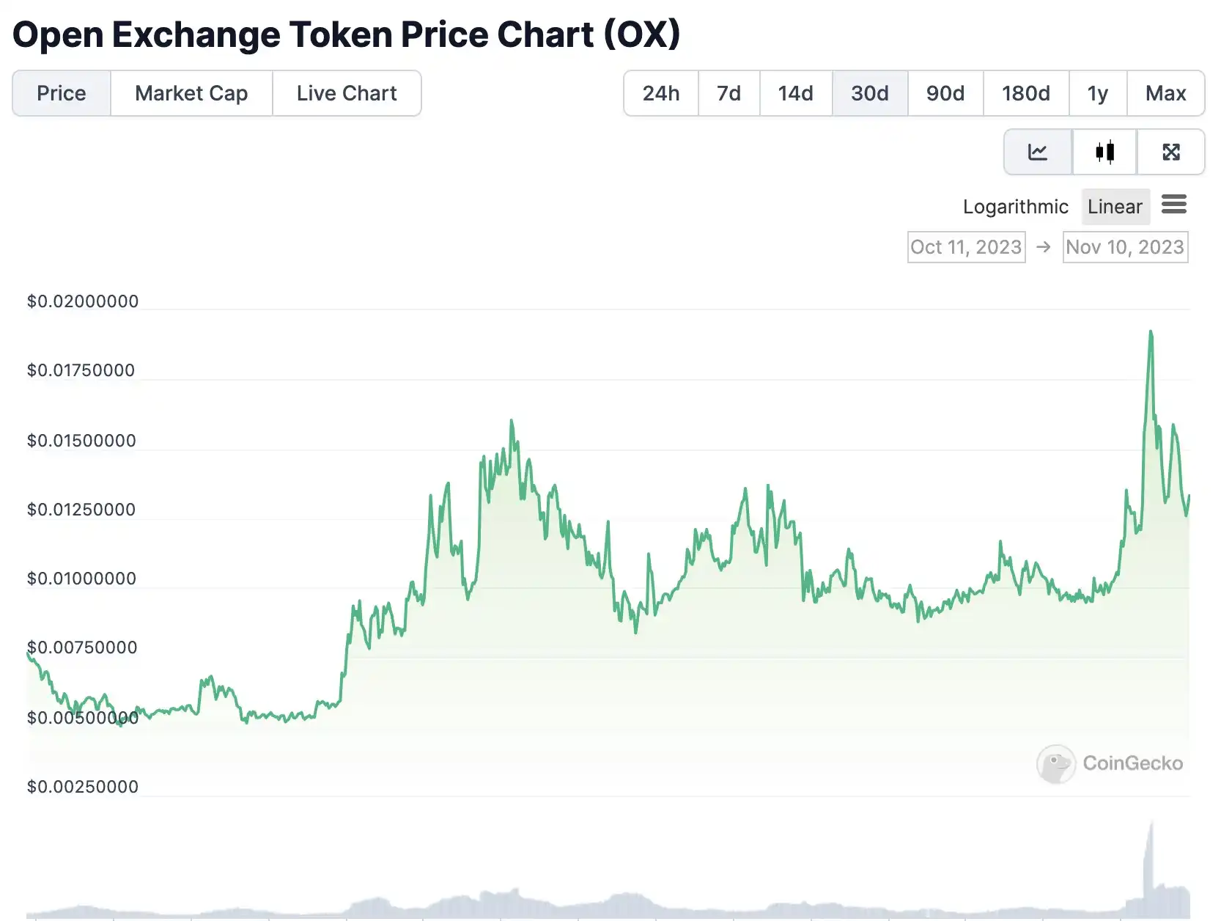Switch to the candlestick chart icon
The height and width of the screenshot is (921, 1221).
[1104, 152]
